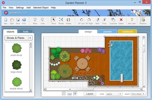
Task: Click canvas horizontal scroll right arrow
Action: point(141,89)
